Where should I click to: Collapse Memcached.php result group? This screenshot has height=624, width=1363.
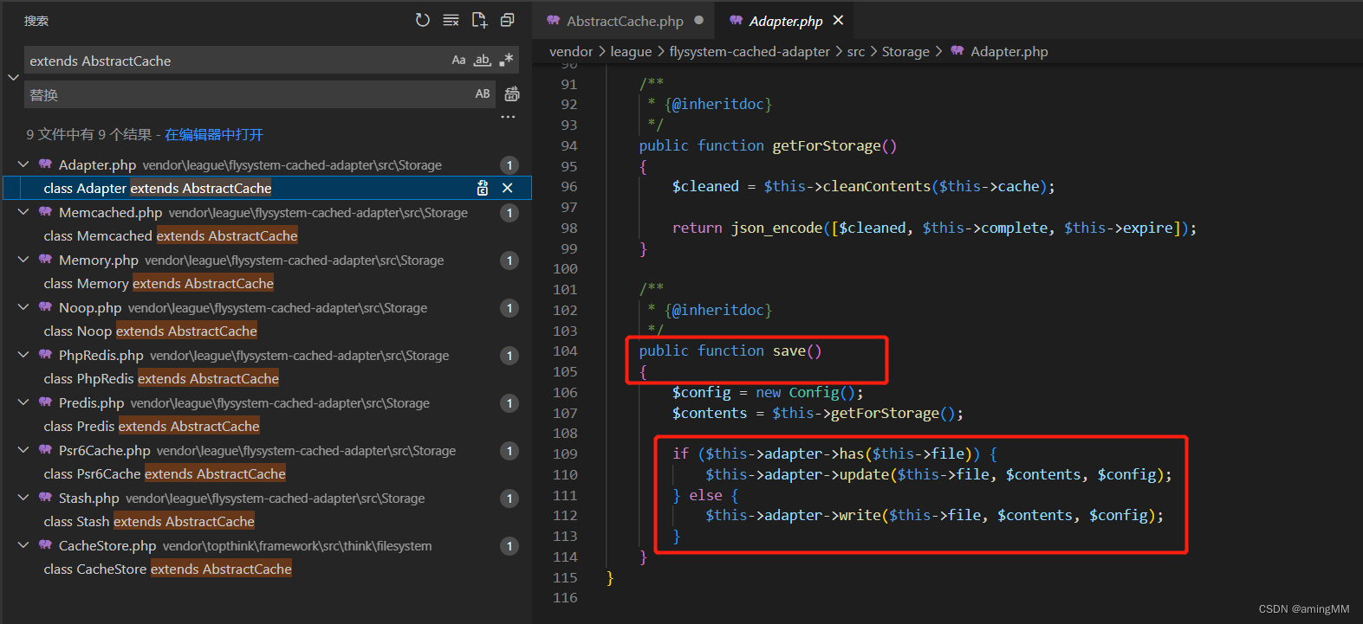pyautogui.click(x=23, y=212)
